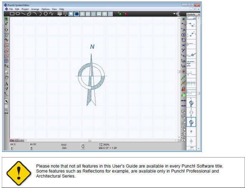Click the red padlock lock icon
The height and width of the screenshot is (188, 245).
(x=183, y=89)
